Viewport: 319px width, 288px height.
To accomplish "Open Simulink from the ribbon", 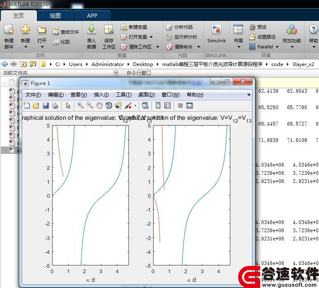I will (216, 34).
